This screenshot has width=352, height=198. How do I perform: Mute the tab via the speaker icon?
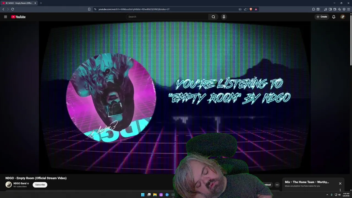tap(6, 3)
